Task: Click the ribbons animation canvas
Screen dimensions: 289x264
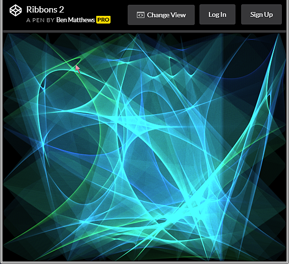Action: point(144,147)
